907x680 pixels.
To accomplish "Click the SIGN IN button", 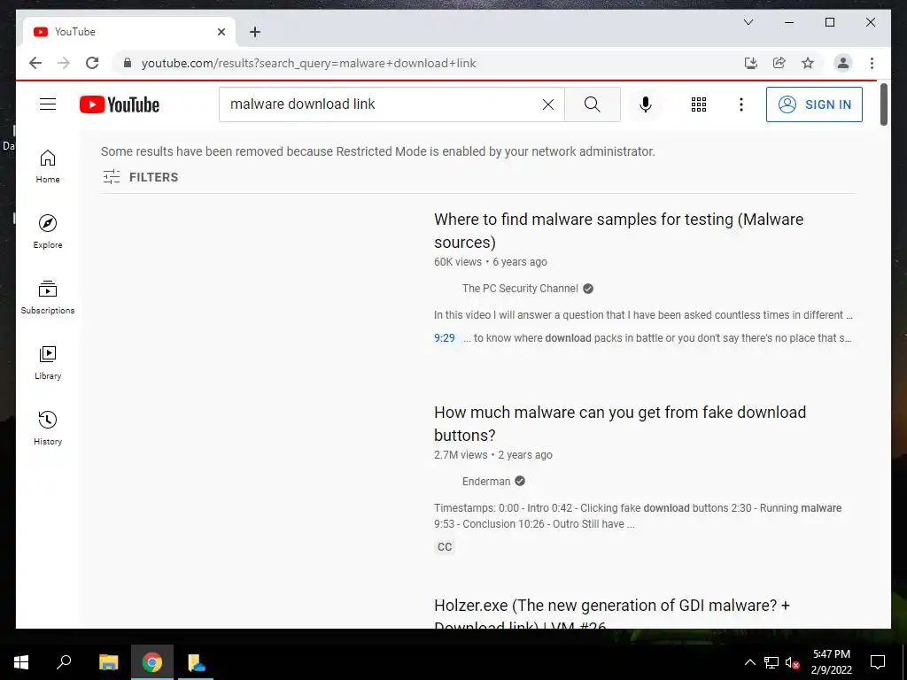I will (814, 104).
